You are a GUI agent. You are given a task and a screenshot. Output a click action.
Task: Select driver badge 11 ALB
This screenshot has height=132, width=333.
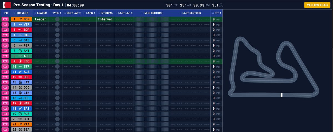click(x=21, y=72)
